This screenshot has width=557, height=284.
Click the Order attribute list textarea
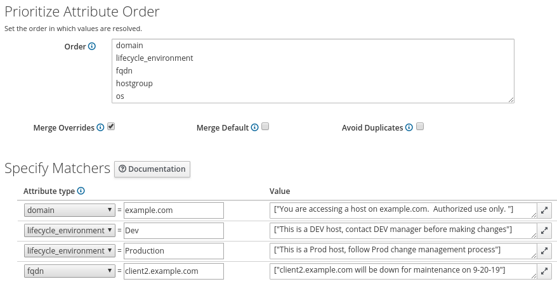coord(312,70)
